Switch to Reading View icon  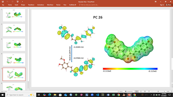(145, 91)
